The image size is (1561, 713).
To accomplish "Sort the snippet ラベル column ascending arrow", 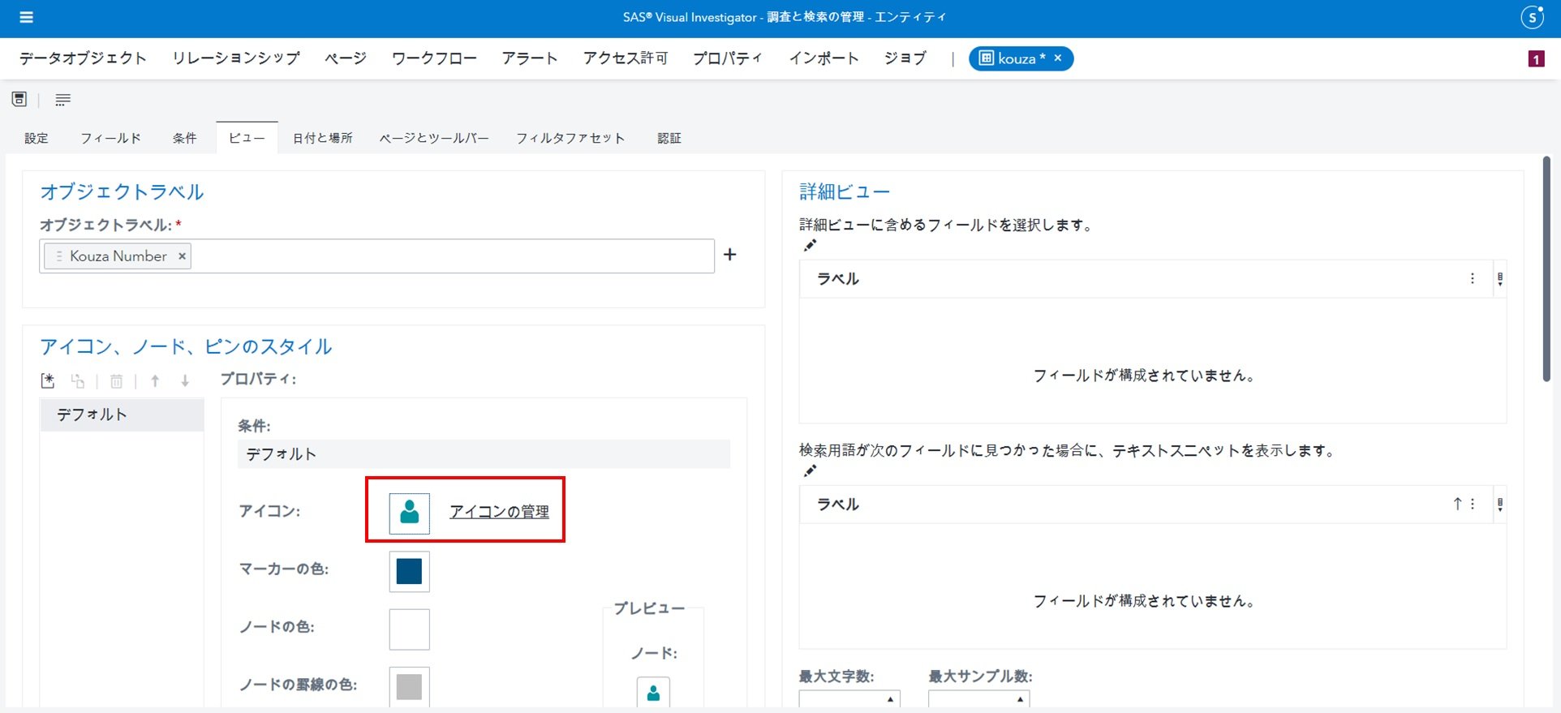I will point(1457,504).
